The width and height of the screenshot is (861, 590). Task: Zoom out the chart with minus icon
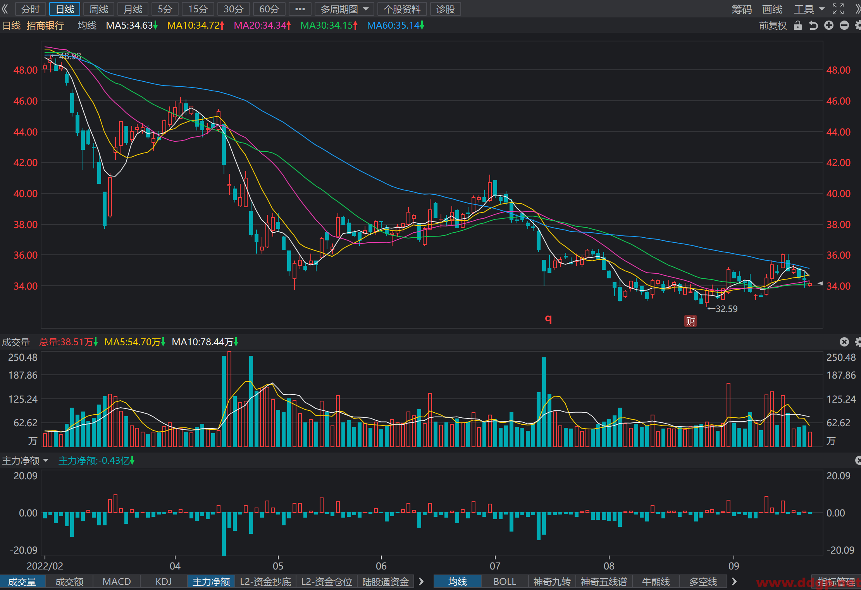click(x=844, y=26)
